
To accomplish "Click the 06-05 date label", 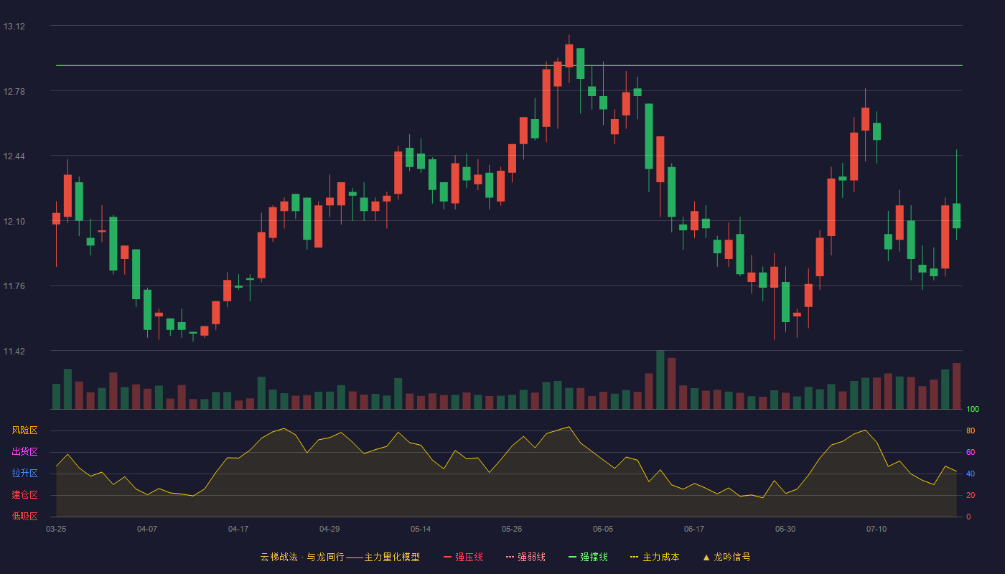I will 603,529.
